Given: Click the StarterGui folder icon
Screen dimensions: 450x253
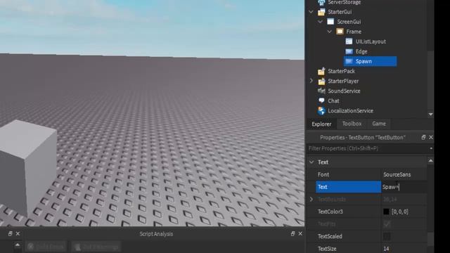Looking at the screenshot, I should (x=321, y=12).
